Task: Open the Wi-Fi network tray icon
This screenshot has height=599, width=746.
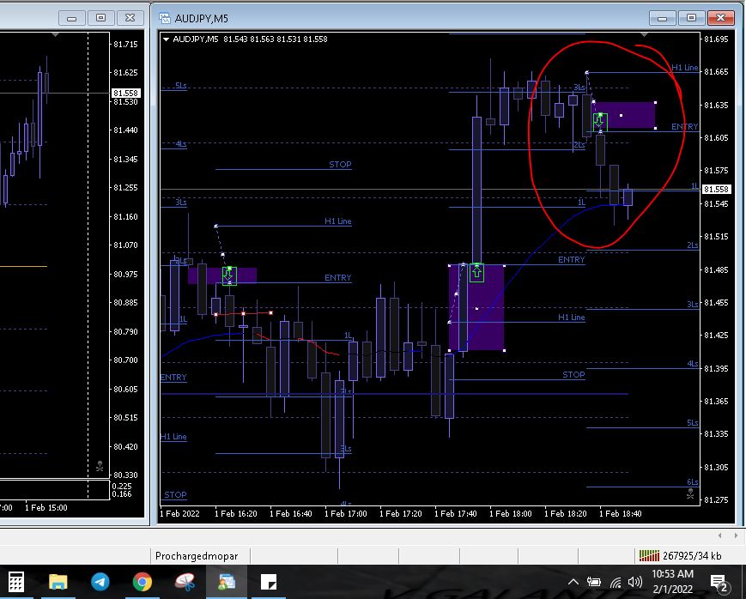Action: tap(616, 583)
